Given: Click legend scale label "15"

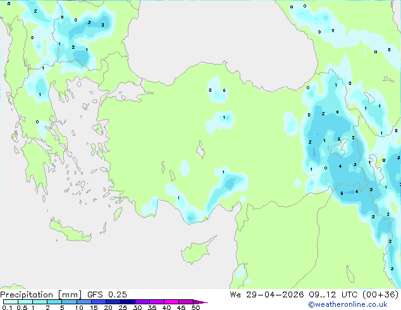Looking at the screenshot, I should point(94,307).
